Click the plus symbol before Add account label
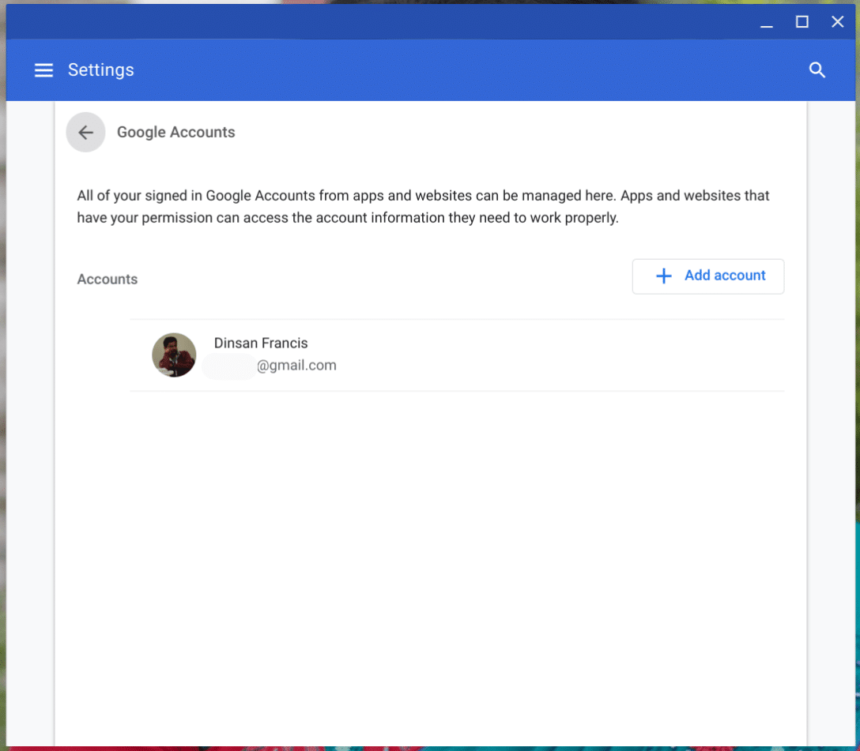Screen dimensions: 860x751 click(663, 276)
